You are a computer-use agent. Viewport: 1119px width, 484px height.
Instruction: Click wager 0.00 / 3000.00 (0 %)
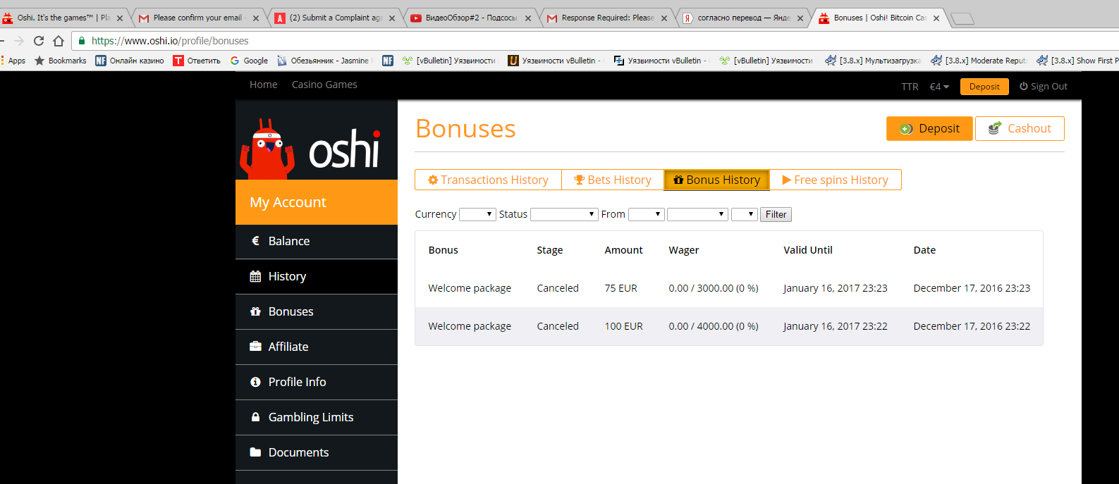point(714,288)
